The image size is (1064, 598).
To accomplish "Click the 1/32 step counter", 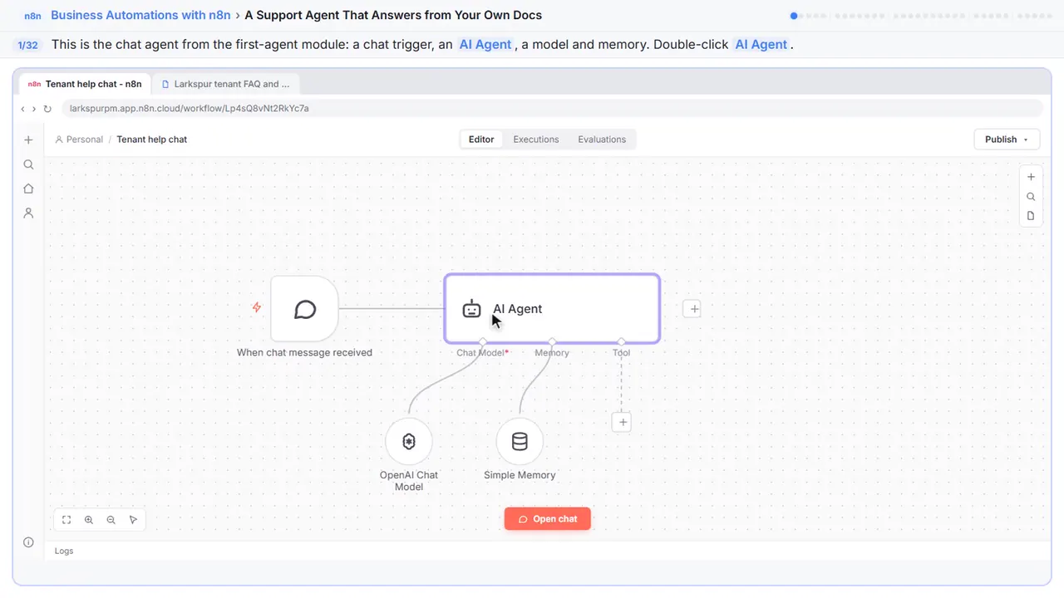I will point(28,45).
